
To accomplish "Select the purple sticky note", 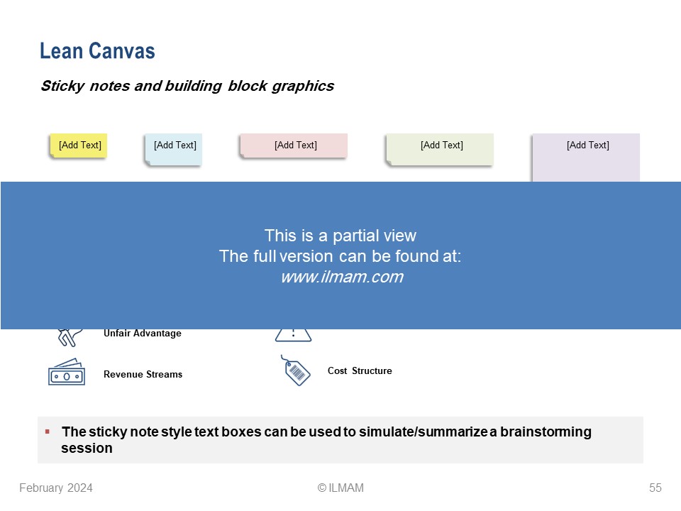I will point(586,156).
